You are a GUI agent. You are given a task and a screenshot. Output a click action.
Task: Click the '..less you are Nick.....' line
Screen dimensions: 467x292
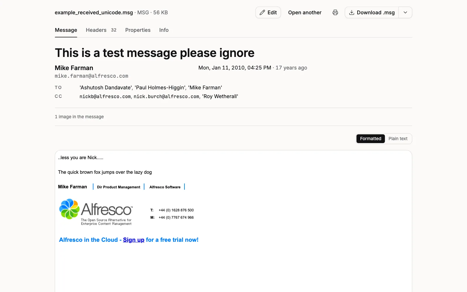(81, 158)
